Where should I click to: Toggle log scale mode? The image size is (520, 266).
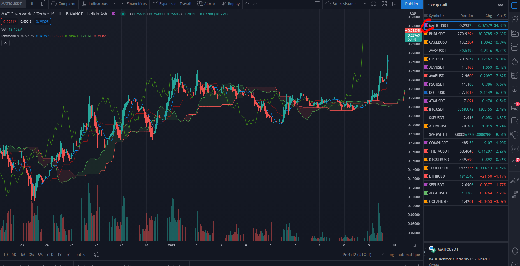[x=391, y=255]
